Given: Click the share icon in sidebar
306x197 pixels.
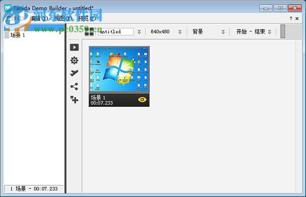Looking at the screenshot, I should pyautogui.click(x=74, y=86).
